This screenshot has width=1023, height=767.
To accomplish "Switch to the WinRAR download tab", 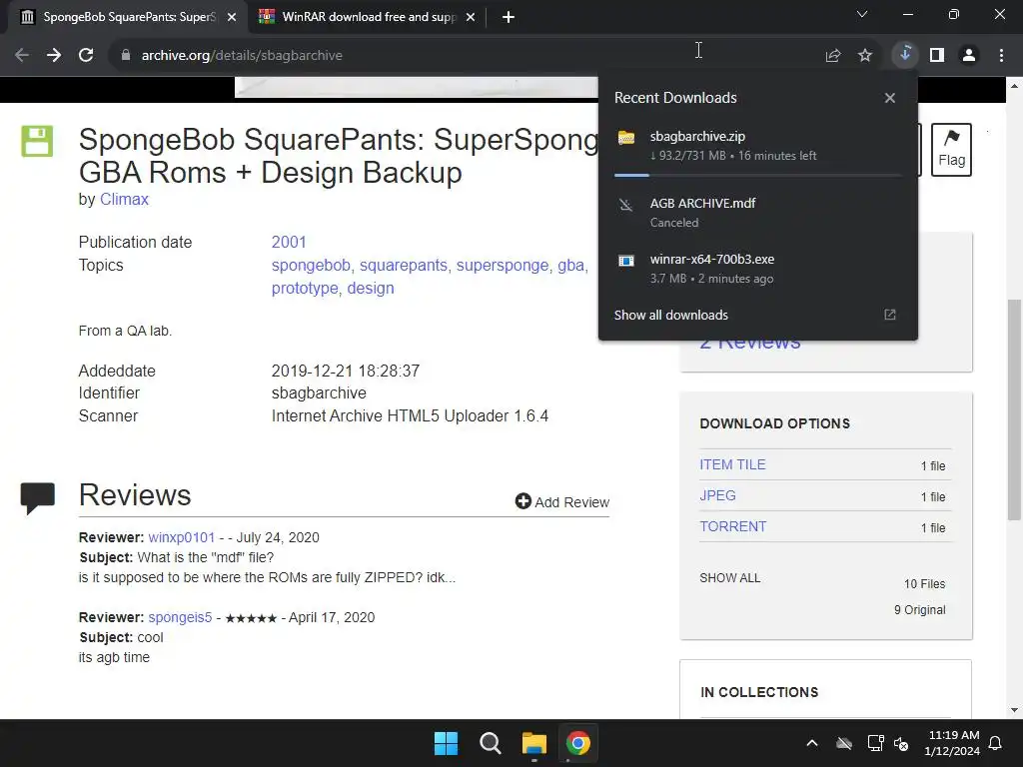I will (366, 18).
